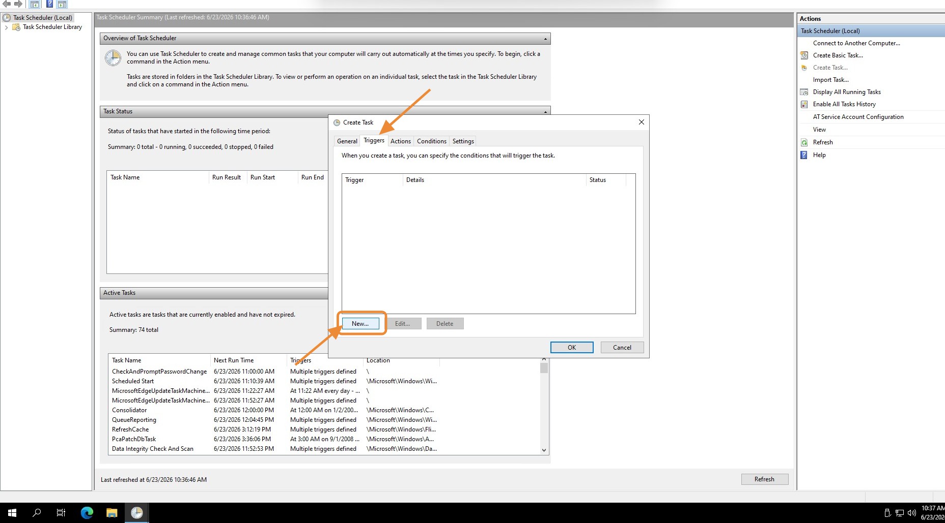Open AT Service Account Configuration

(858, 117)
